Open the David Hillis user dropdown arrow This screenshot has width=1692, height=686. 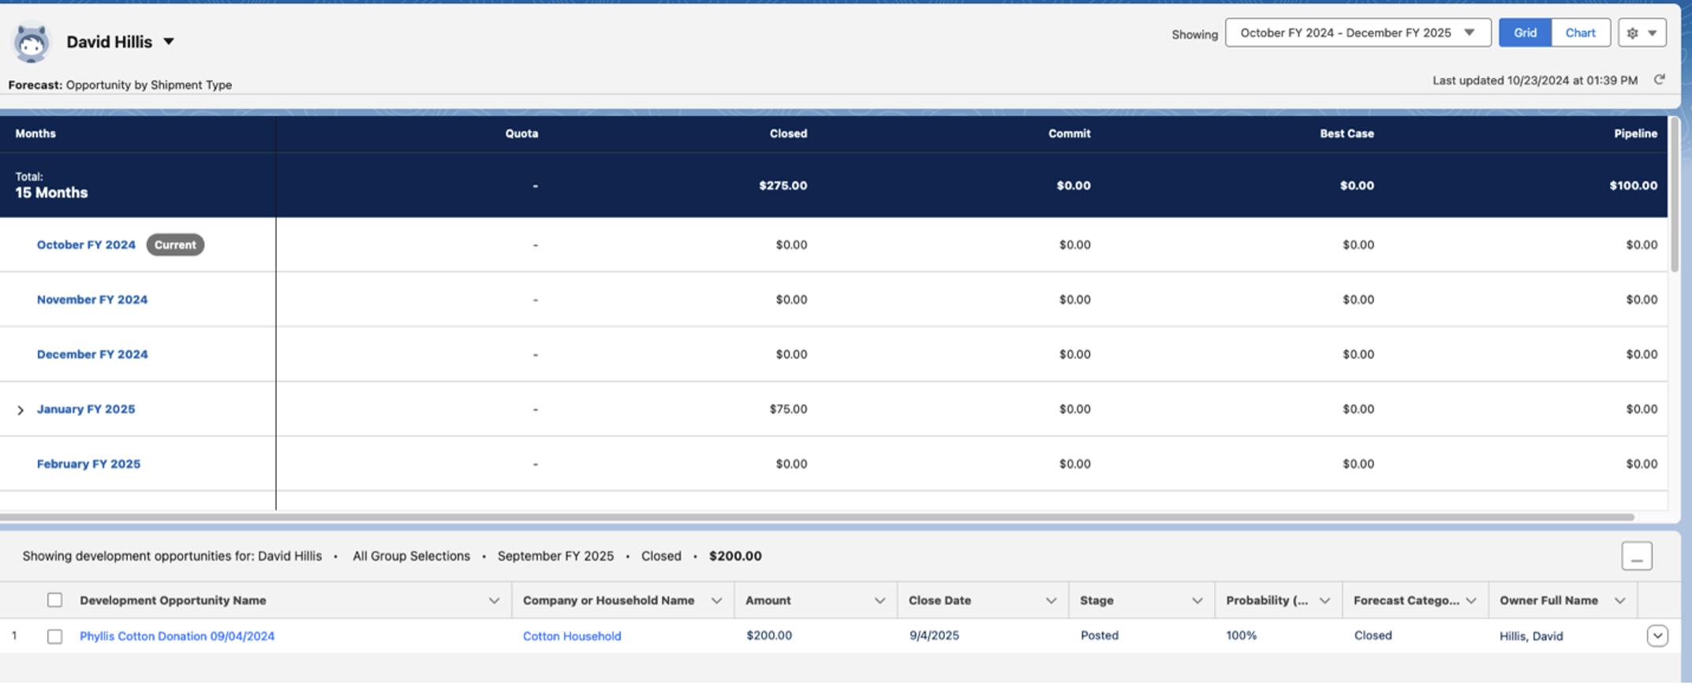click(x=168, y=42)
